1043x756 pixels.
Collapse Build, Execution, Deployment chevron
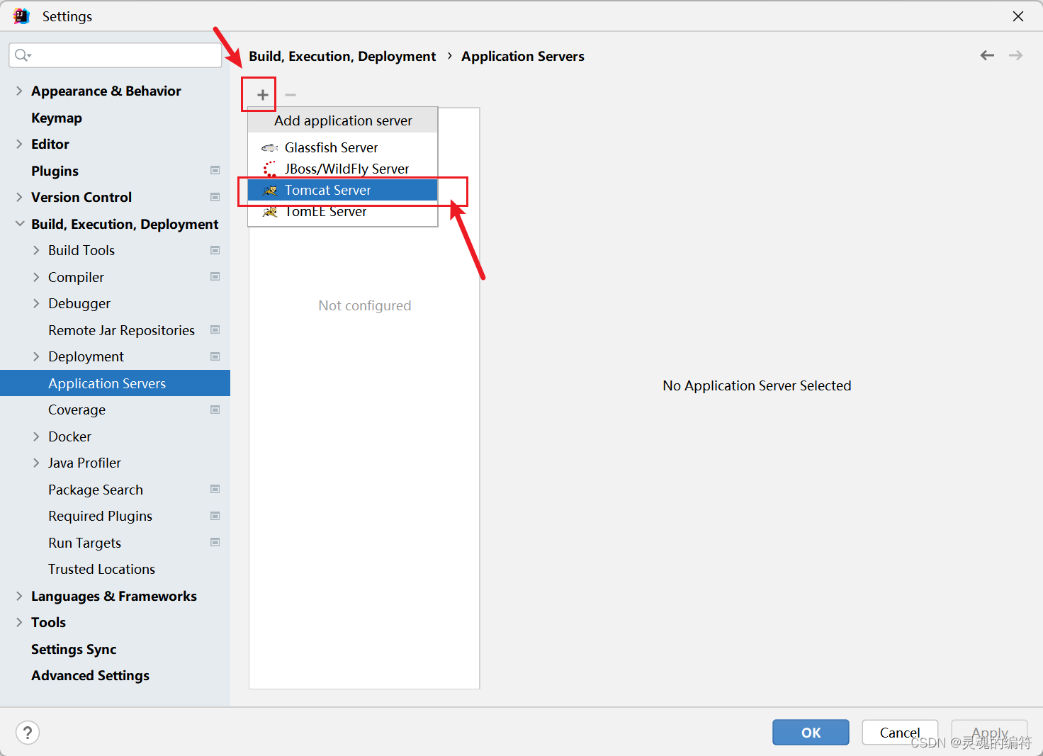click(19, 224)
